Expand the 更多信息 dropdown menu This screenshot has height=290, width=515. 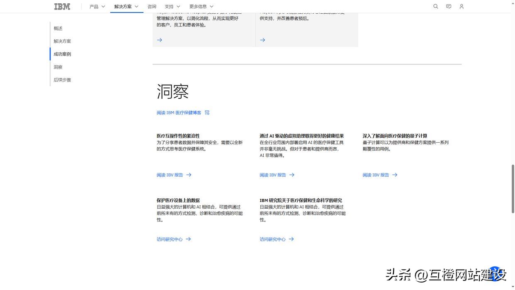click(201, 6)
